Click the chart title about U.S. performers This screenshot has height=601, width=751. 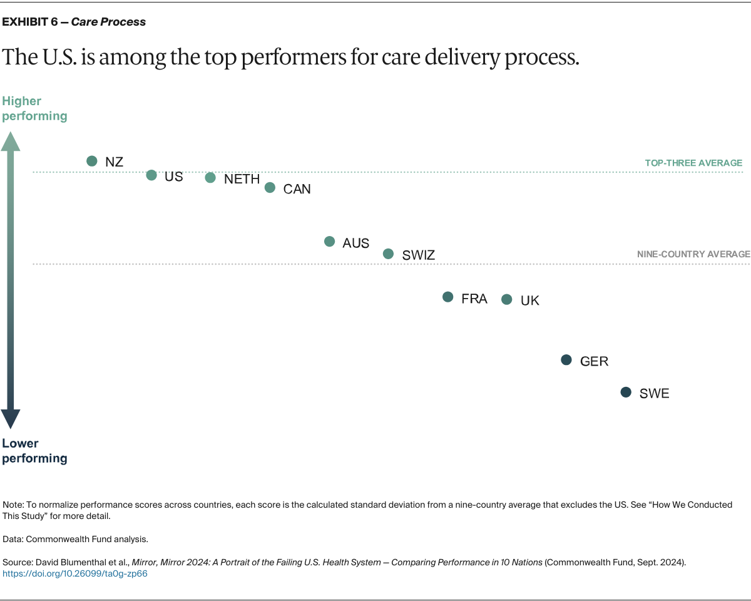pyautogui.click(x=290, y=58)
